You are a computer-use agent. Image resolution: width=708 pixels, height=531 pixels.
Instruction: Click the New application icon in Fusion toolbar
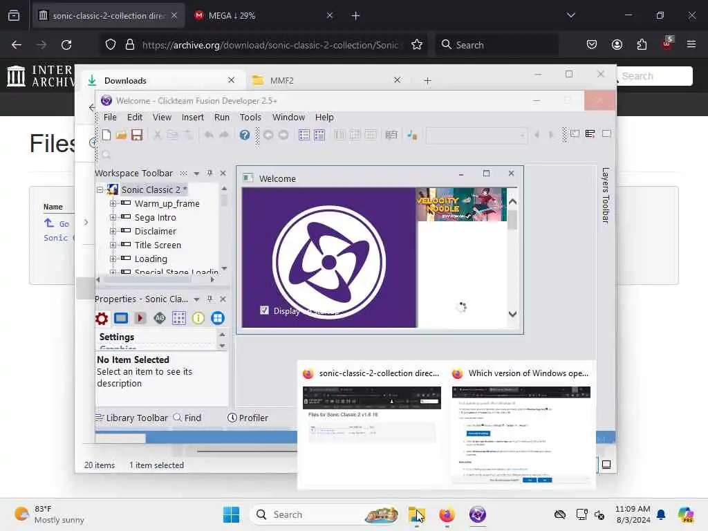coord(106,135)
